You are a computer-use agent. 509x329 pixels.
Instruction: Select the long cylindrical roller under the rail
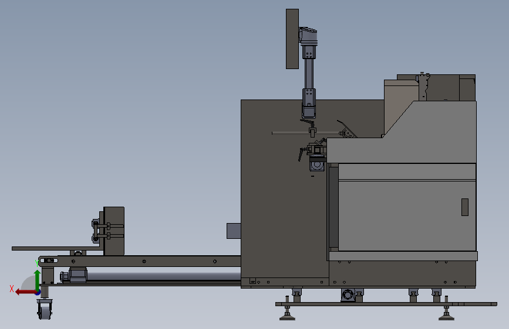point(164,276)
